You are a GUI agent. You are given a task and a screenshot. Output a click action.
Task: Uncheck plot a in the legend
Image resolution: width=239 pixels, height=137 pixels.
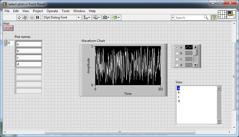point(177,47)
